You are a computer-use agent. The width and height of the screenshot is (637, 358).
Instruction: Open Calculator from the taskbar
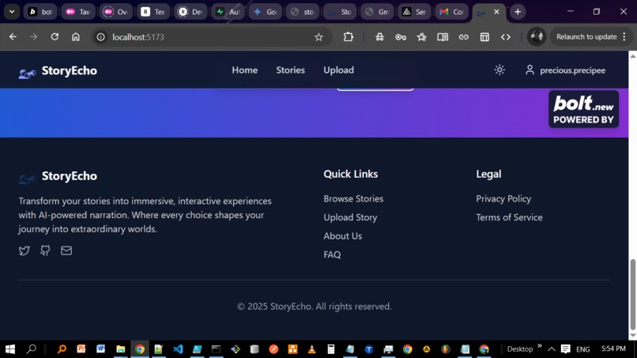[x=331, y=349]
